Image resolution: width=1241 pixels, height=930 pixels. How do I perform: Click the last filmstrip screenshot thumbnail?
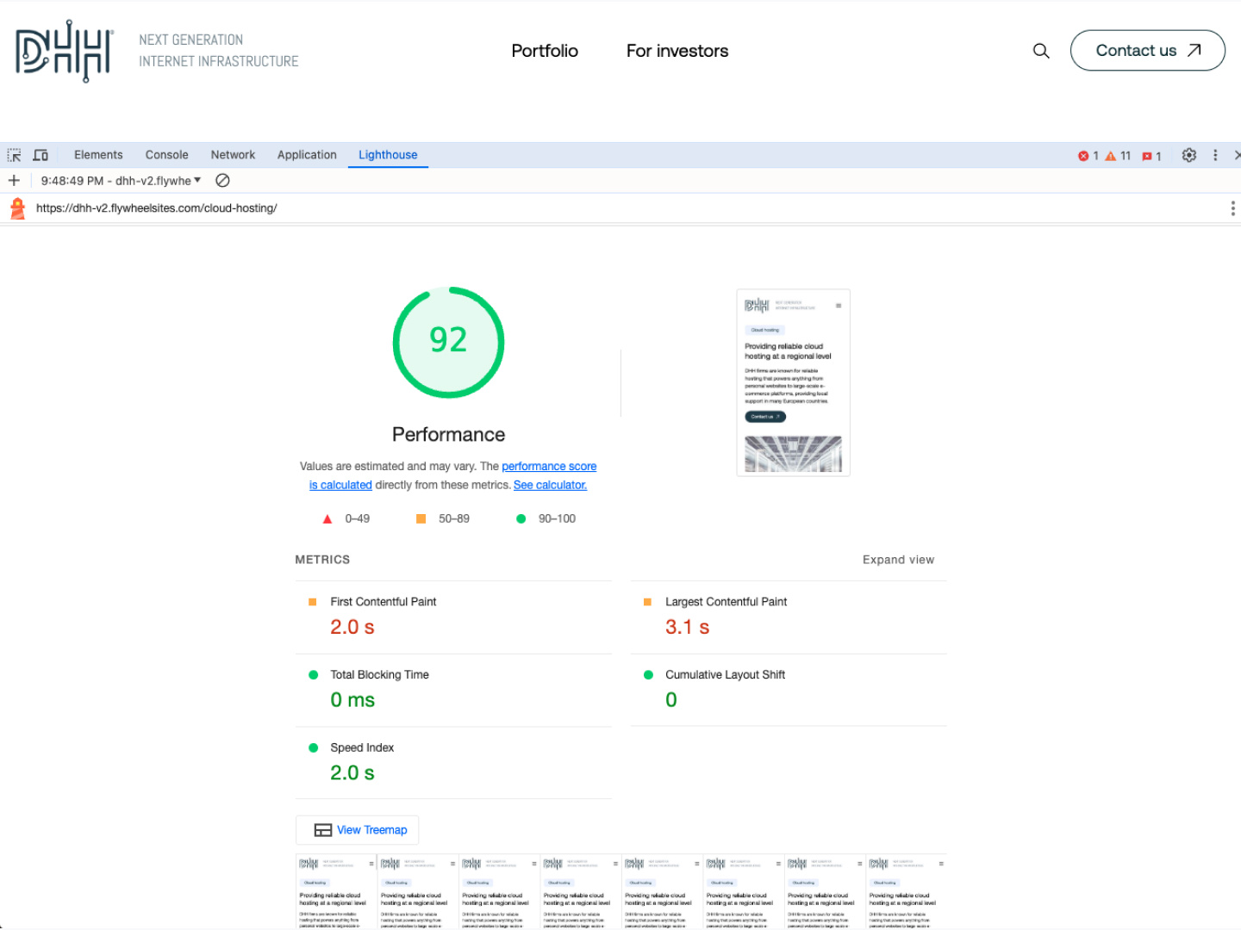coord(906,891)
